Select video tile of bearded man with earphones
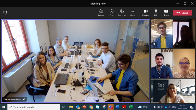Image resolution: width=196 pixels, height=110 pixels. point(162,63)
